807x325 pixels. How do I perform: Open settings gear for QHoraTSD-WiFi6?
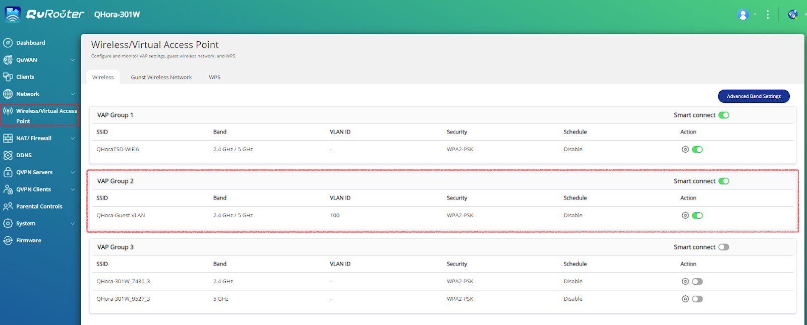click(685, 150)
